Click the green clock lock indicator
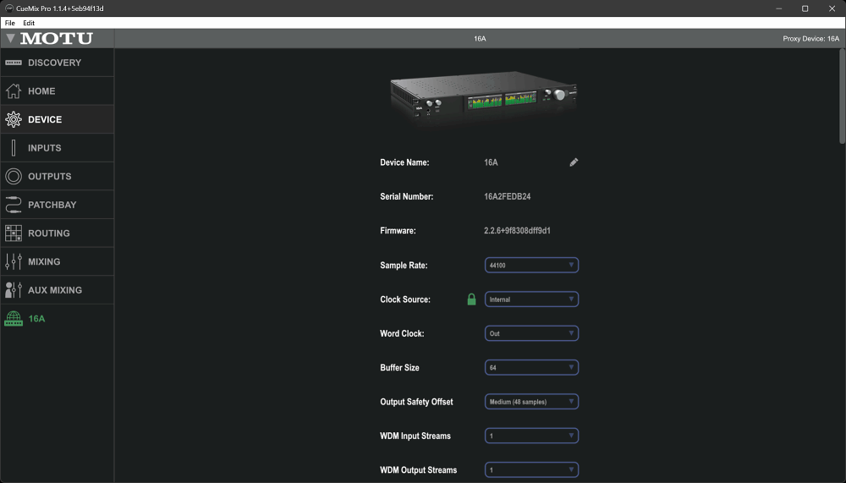 pos(472,299)
